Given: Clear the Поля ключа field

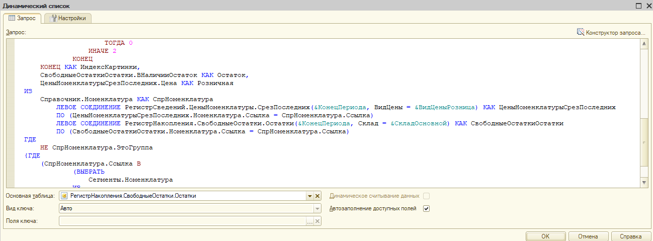Looking at the screenshot, I should (x=317, y=221).
